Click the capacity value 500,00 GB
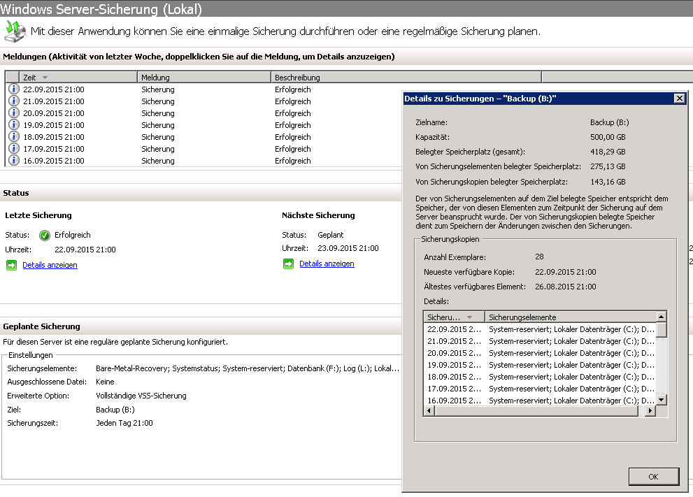The width and height of the screenshot is (693, 497). pos(608,137)
